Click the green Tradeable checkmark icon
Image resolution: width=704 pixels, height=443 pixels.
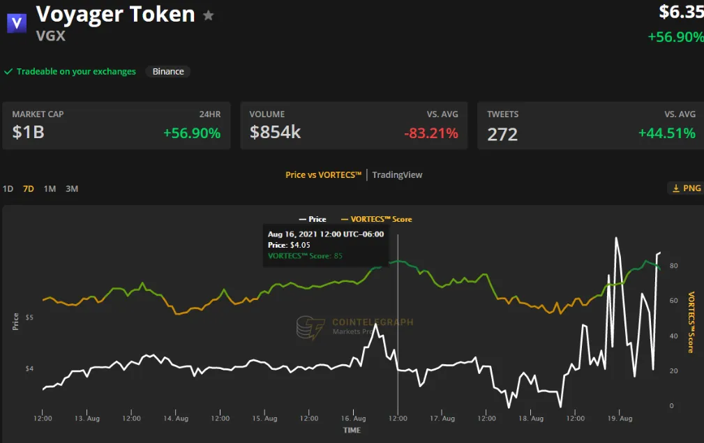(8, 72)
